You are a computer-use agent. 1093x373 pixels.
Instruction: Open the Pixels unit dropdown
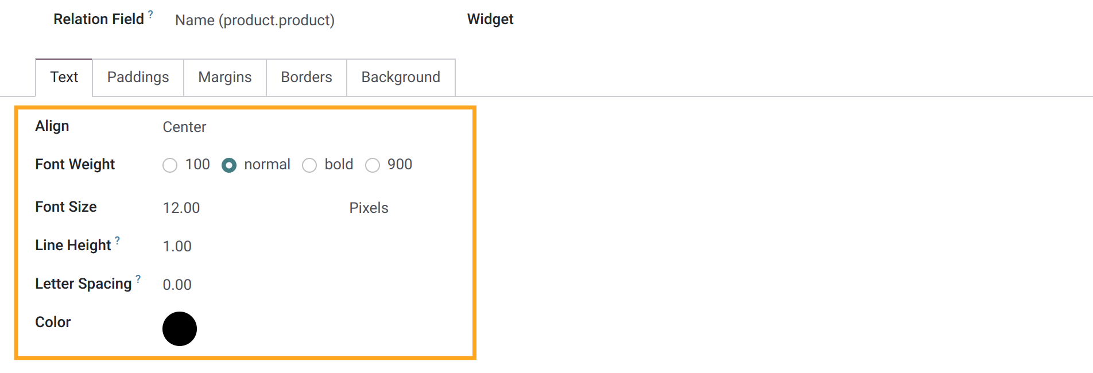[x=402, y=208]
